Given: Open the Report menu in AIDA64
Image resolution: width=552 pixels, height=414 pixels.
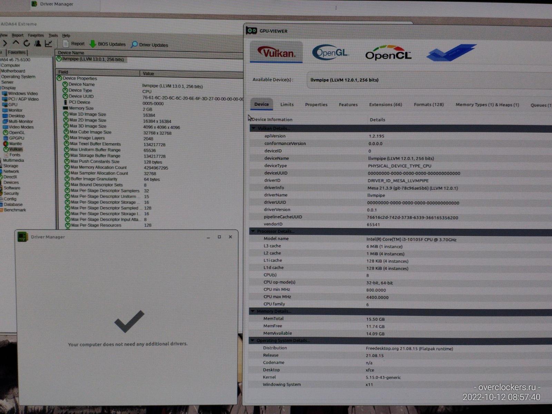Looking at the screenshot, I should pyautogui.click(x=18, y=35).
